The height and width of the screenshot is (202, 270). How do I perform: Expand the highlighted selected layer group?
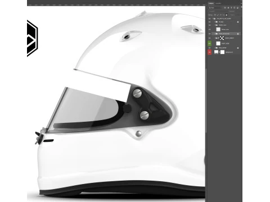click(x=215, y=34)
